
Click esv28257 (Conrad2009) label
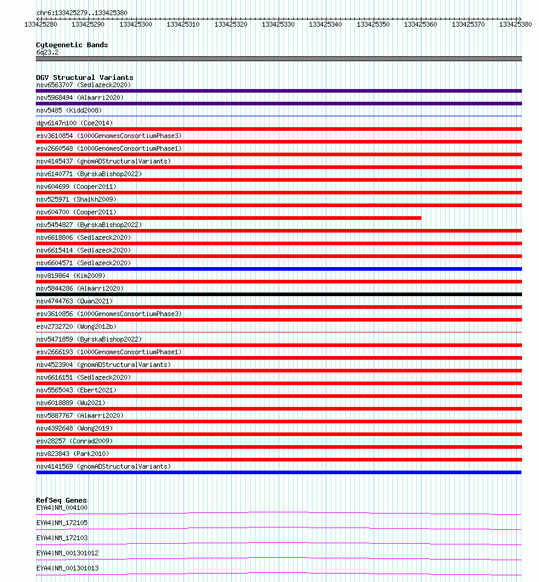tap(74, 440)
